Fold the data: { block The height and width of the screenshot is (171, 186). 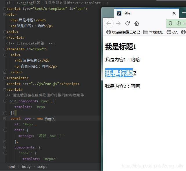pyautogui.click(x=5, y=130)
